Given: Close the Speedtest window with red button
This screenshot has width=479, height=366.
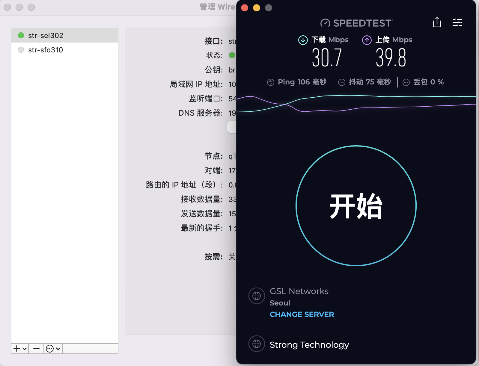Looking at the screenshot, I should pyautogui.click(x=245, y=8).
